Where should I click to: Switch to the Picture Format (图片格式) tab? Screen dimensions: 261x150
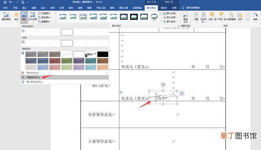(x=151, y=8)
